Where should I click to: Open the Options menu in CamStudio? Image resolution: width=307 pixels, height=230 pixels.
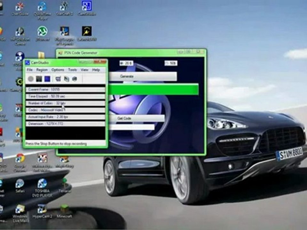pyautogui.click(x=58, y=70)
